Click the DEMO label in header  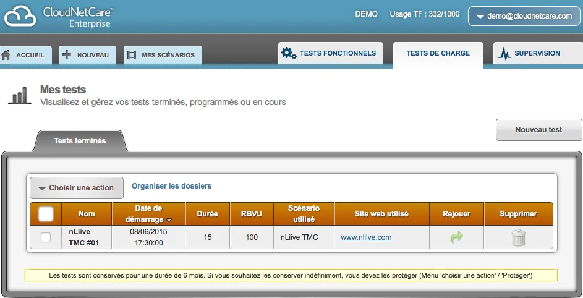(366, 14)
